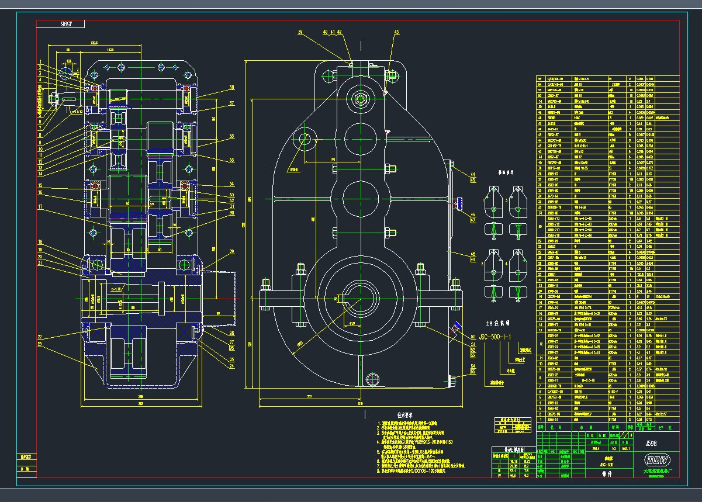Click the oil drain plug symbol at housing bottom

[x=373, y=379]
